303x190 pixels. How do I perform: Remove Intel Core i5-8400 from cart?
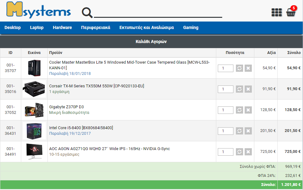248,131
